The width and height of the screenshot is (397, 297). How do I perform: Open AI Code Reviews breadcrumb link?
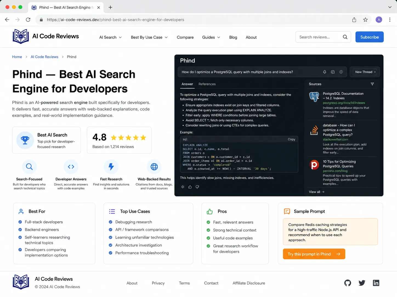pos(44,57)
